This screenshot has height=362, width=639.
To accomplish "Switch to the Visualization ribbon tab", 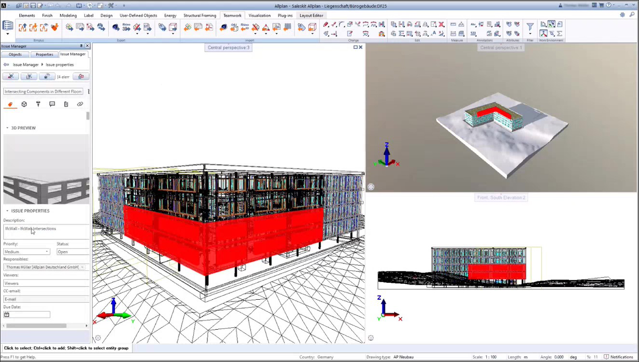I will pos(259,15).
